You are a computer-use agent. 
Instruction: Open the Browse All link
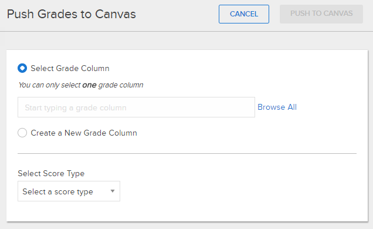(277, 107)
